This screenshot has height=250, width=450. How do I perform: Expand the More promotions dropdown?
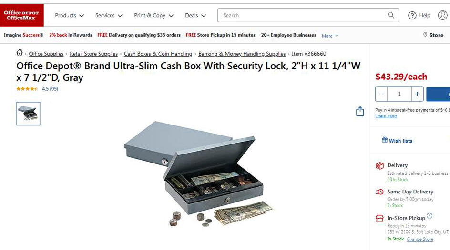click(330, 36)
